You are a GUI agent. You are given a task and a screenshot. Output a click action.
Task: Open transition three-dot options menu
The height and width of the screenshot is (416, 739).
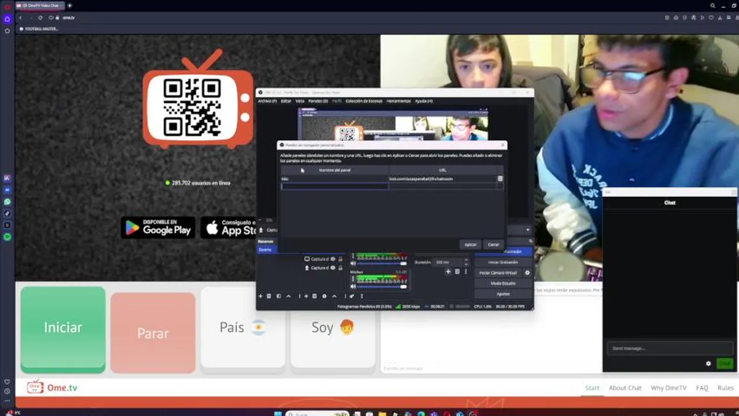465,272
